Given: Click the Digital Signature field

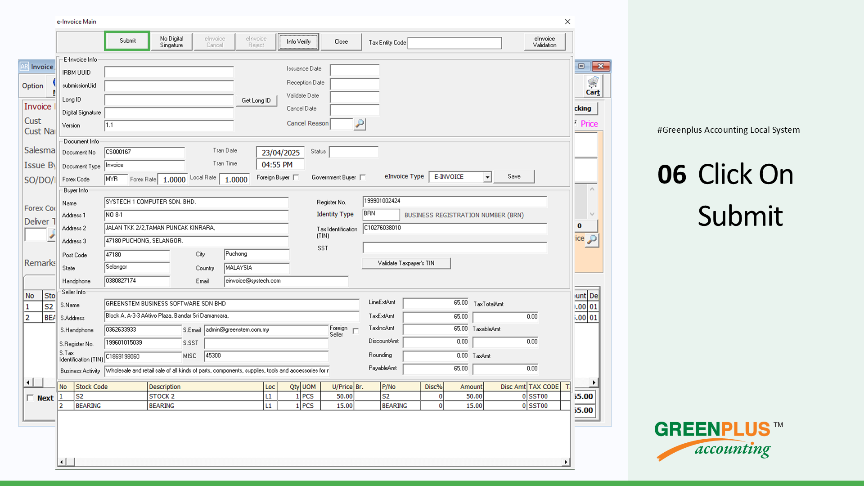Looking at the screenshot, I should pos(169,112).
